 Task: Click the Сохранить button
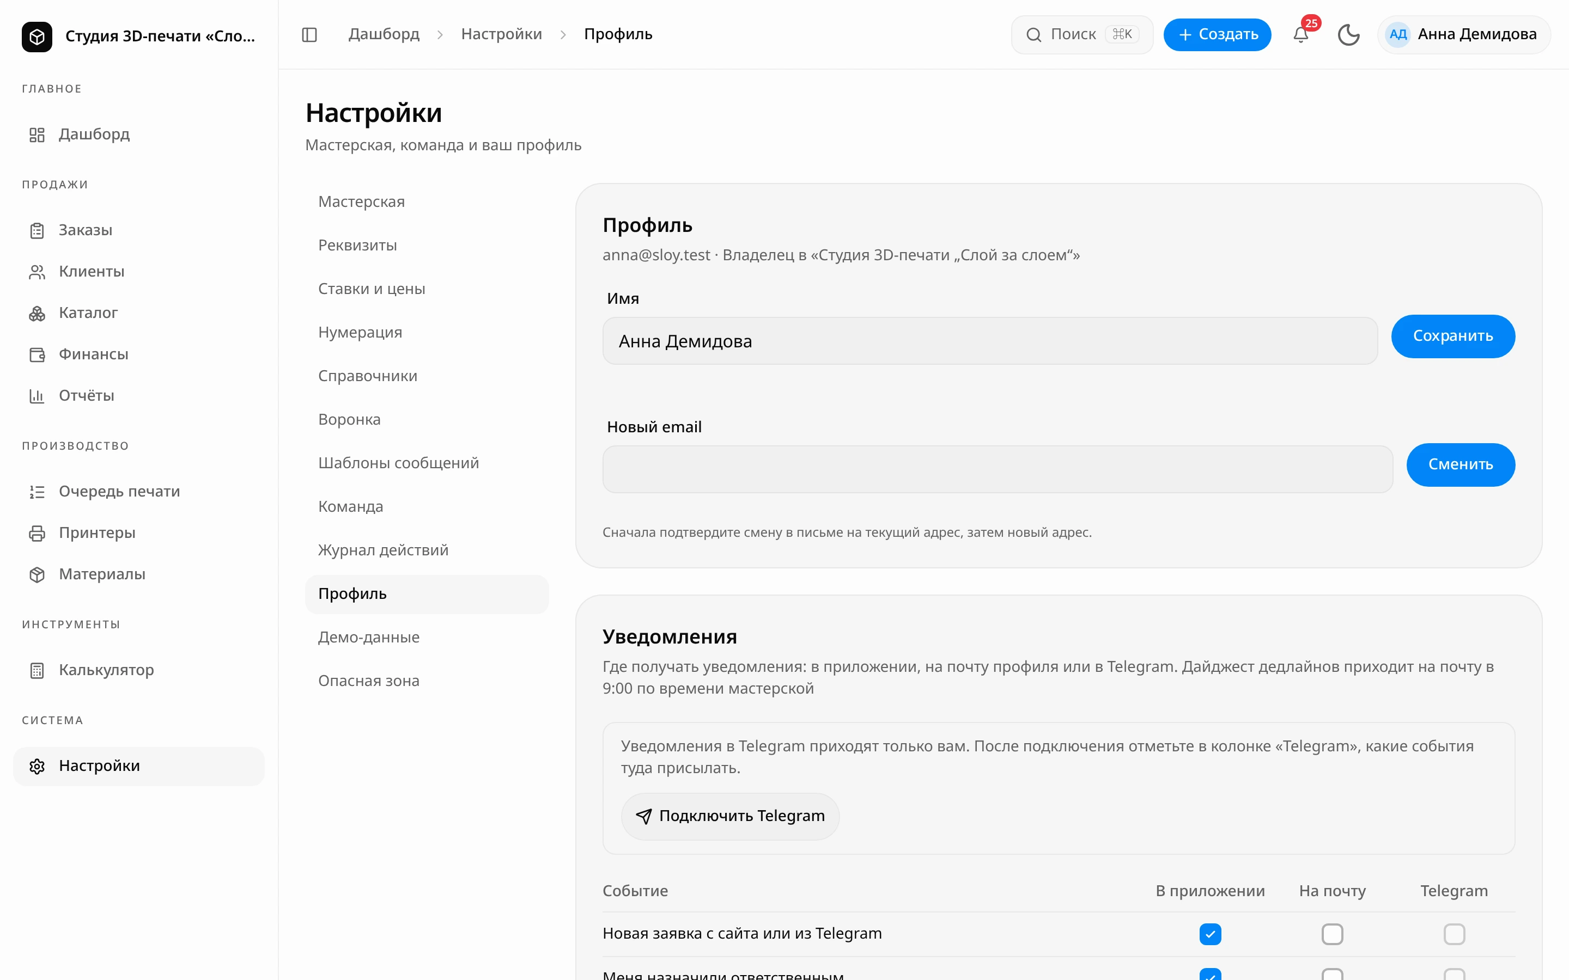click(1453, 336)
